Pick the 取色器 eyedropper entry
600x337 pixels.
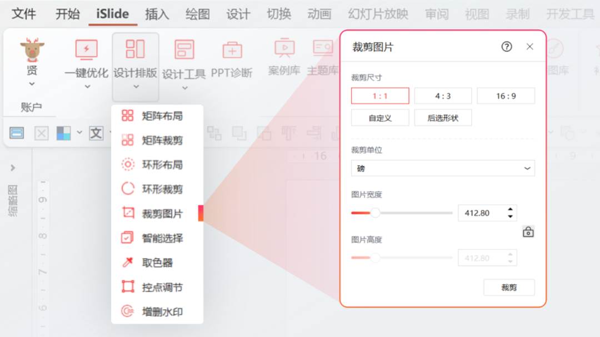[x=157, y=263]
